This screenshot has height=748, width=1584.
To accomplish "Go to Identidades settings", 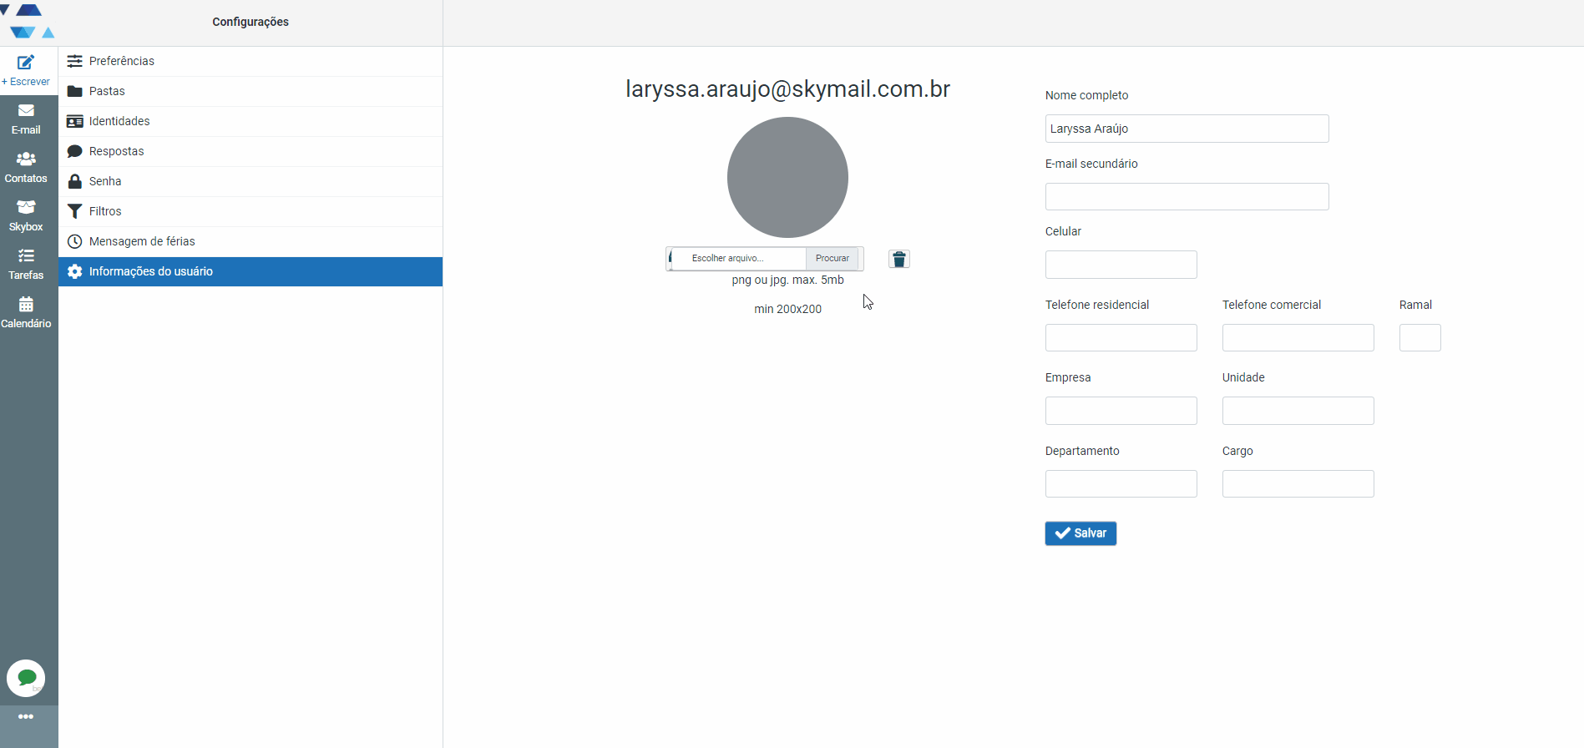I will click(x=251, y=121).
